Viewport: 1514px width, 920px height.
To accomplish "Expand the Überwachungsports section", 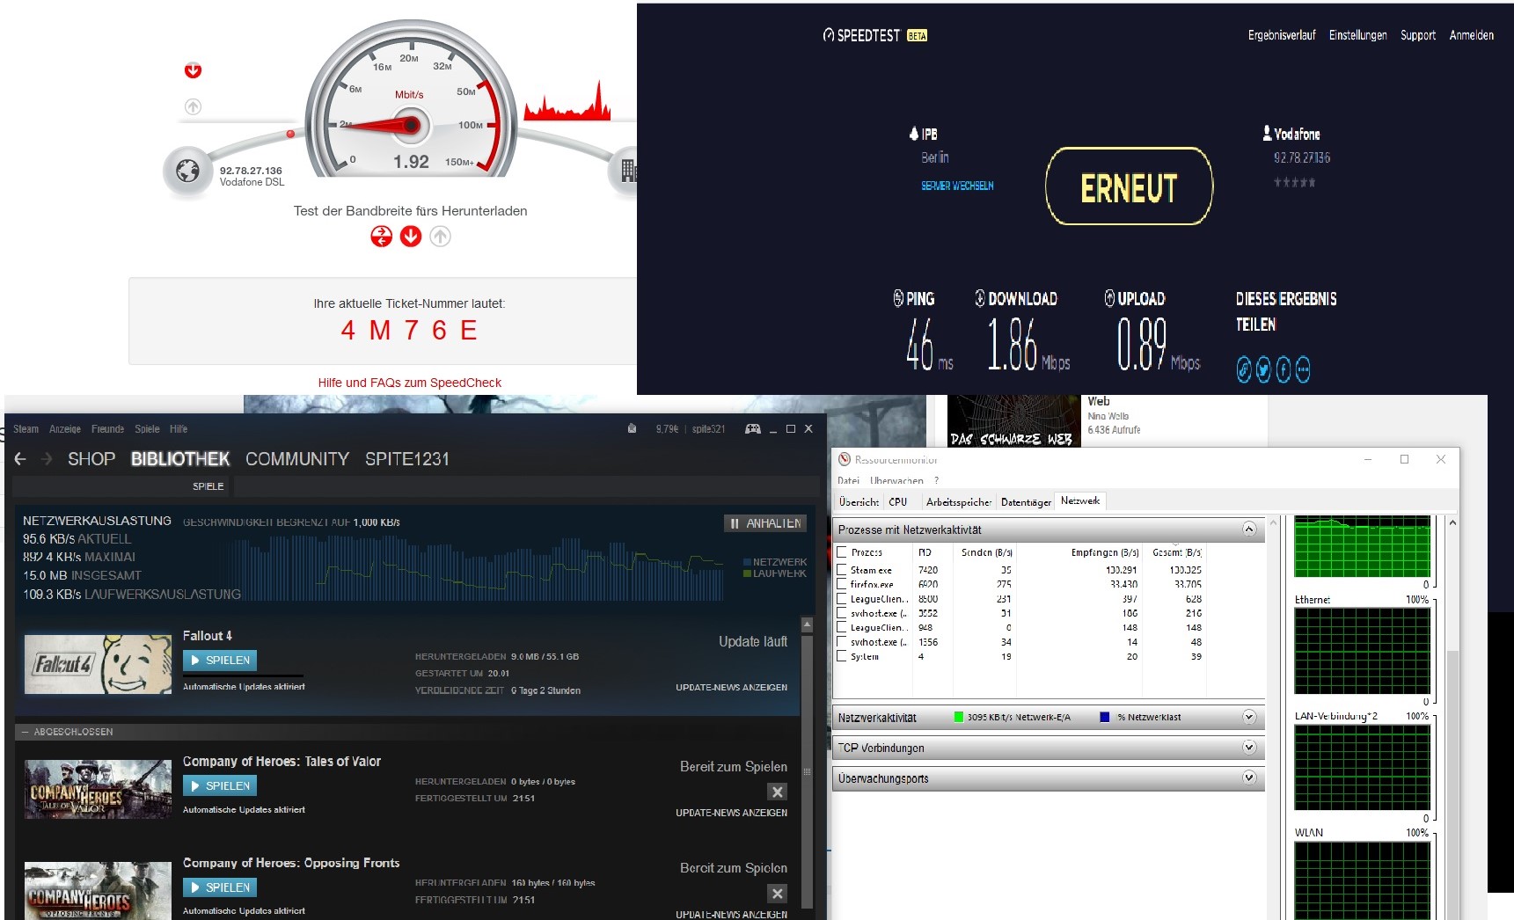I will (1248, 778).
